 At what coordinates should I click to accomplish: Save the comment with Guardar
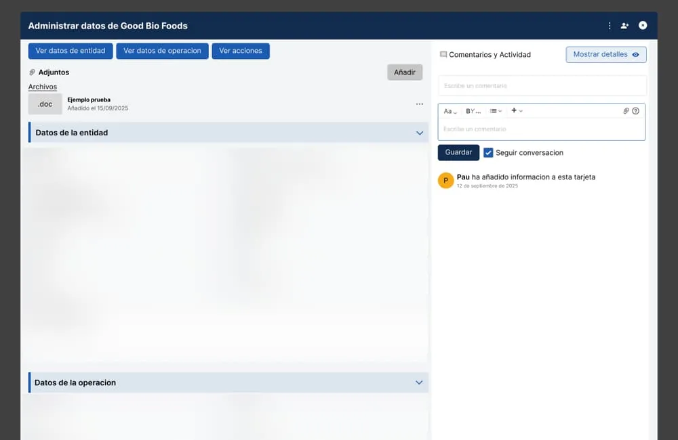click(458, 152)
